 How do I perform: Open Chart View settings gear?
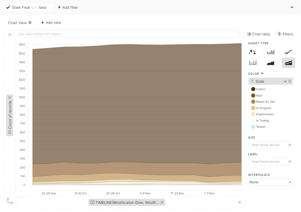30,23
